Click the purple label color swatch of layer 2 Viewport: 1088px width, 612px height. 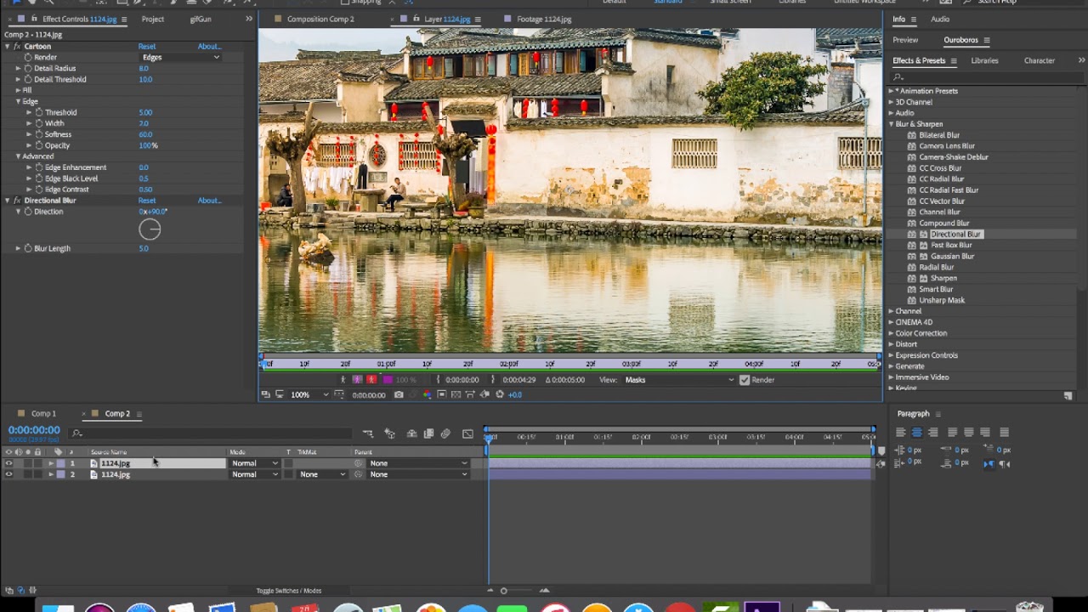61,474
